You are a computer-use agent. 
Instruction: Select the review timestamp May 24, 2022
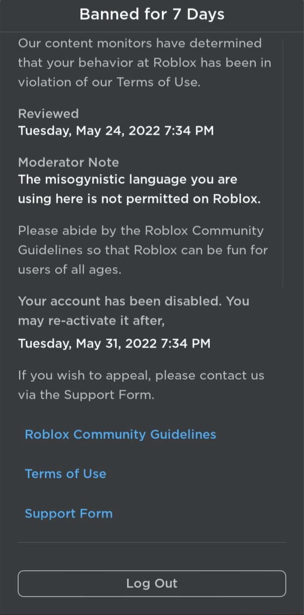[x=115, y=131]
